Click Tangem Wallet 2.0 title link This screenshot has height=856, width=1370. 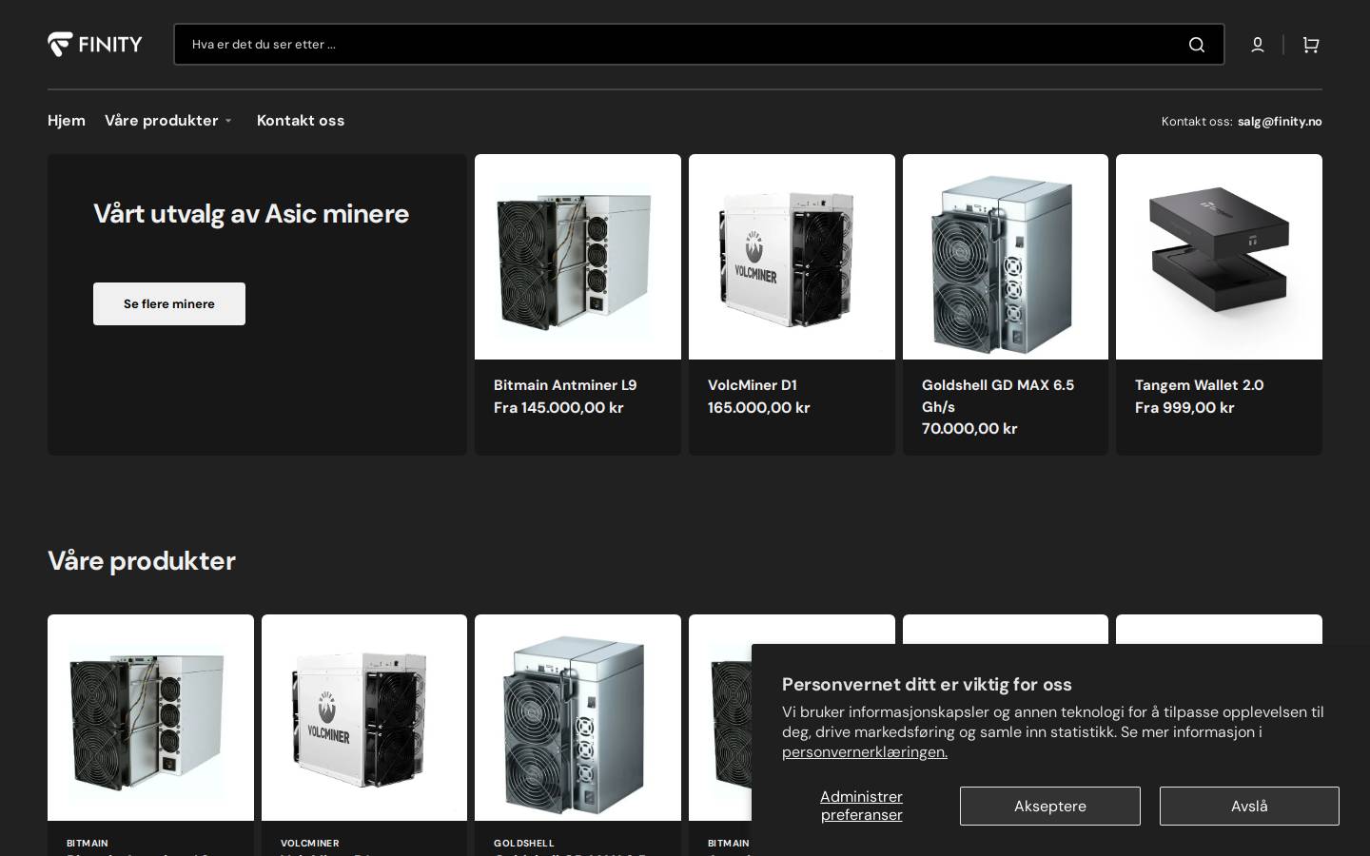tap(1200, 385)
